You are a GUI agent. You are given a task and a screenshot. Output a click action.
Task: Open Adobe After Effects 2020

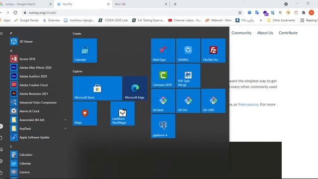tap(38, 68)
